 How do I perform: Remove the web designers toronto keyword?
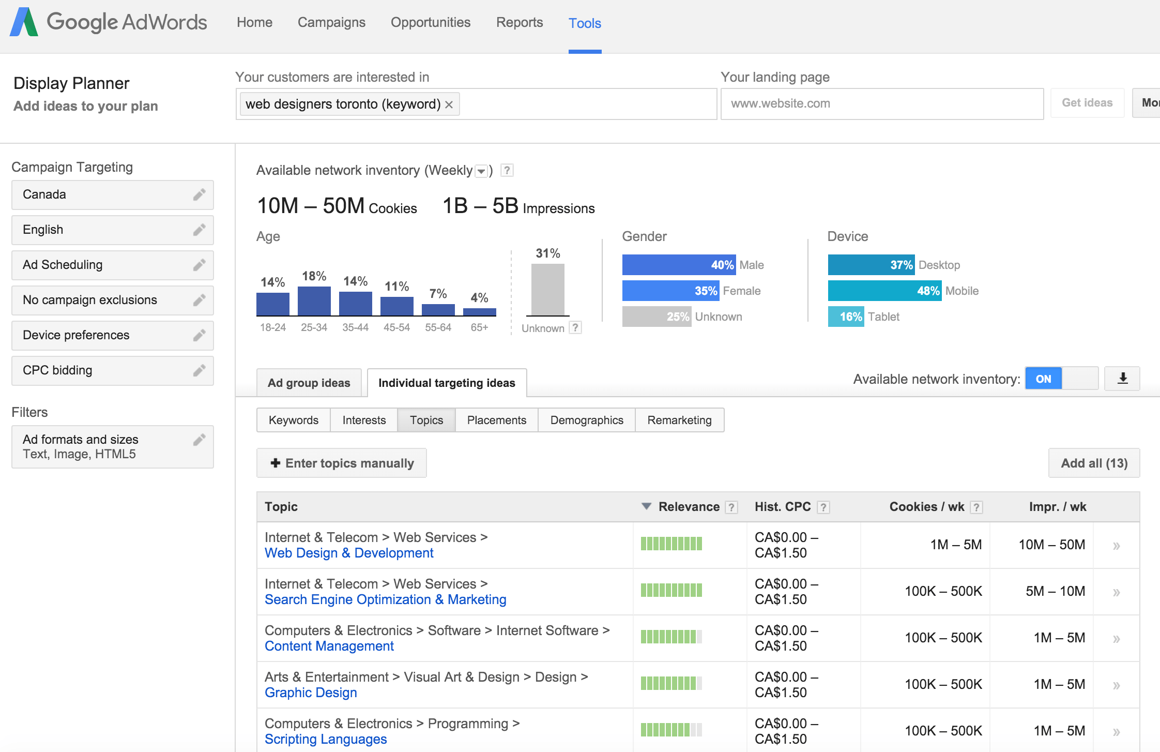(x=449, y=104)
